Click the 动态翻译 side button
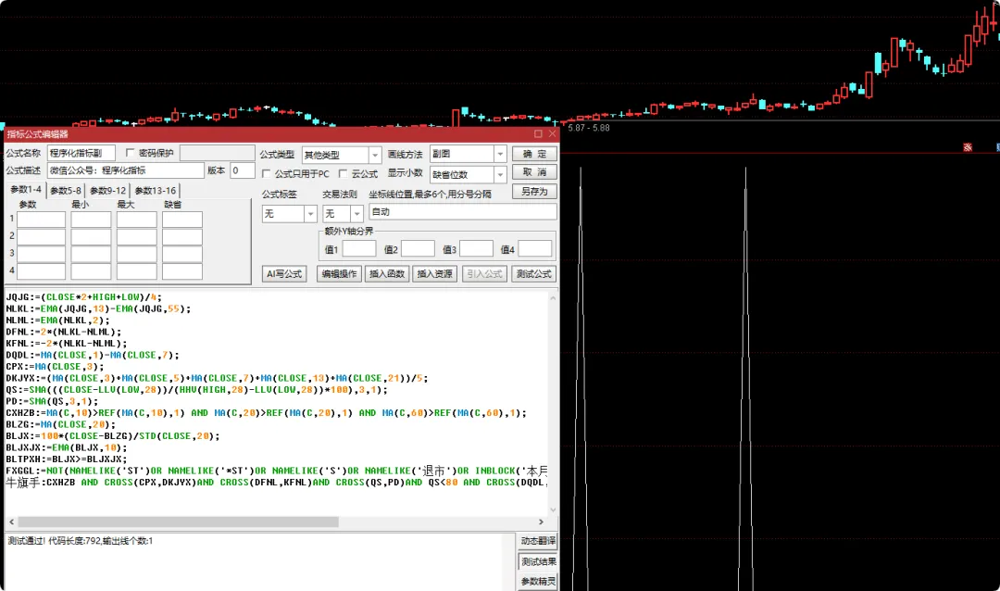Screen dimensions: 1000x591 pyautogui.click(x=538, y=541)
